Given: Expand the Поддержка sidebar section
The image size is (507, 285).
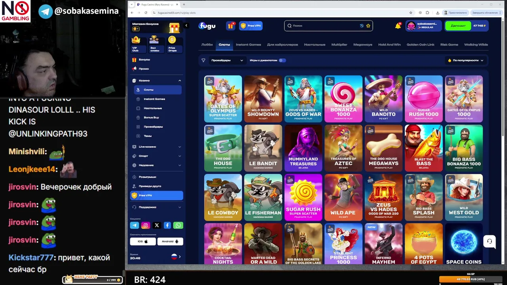Looking at the screenshot, I should (157, 207).
